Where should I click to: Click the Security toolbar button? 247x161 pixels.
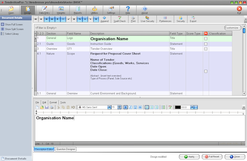pos(181,19)
